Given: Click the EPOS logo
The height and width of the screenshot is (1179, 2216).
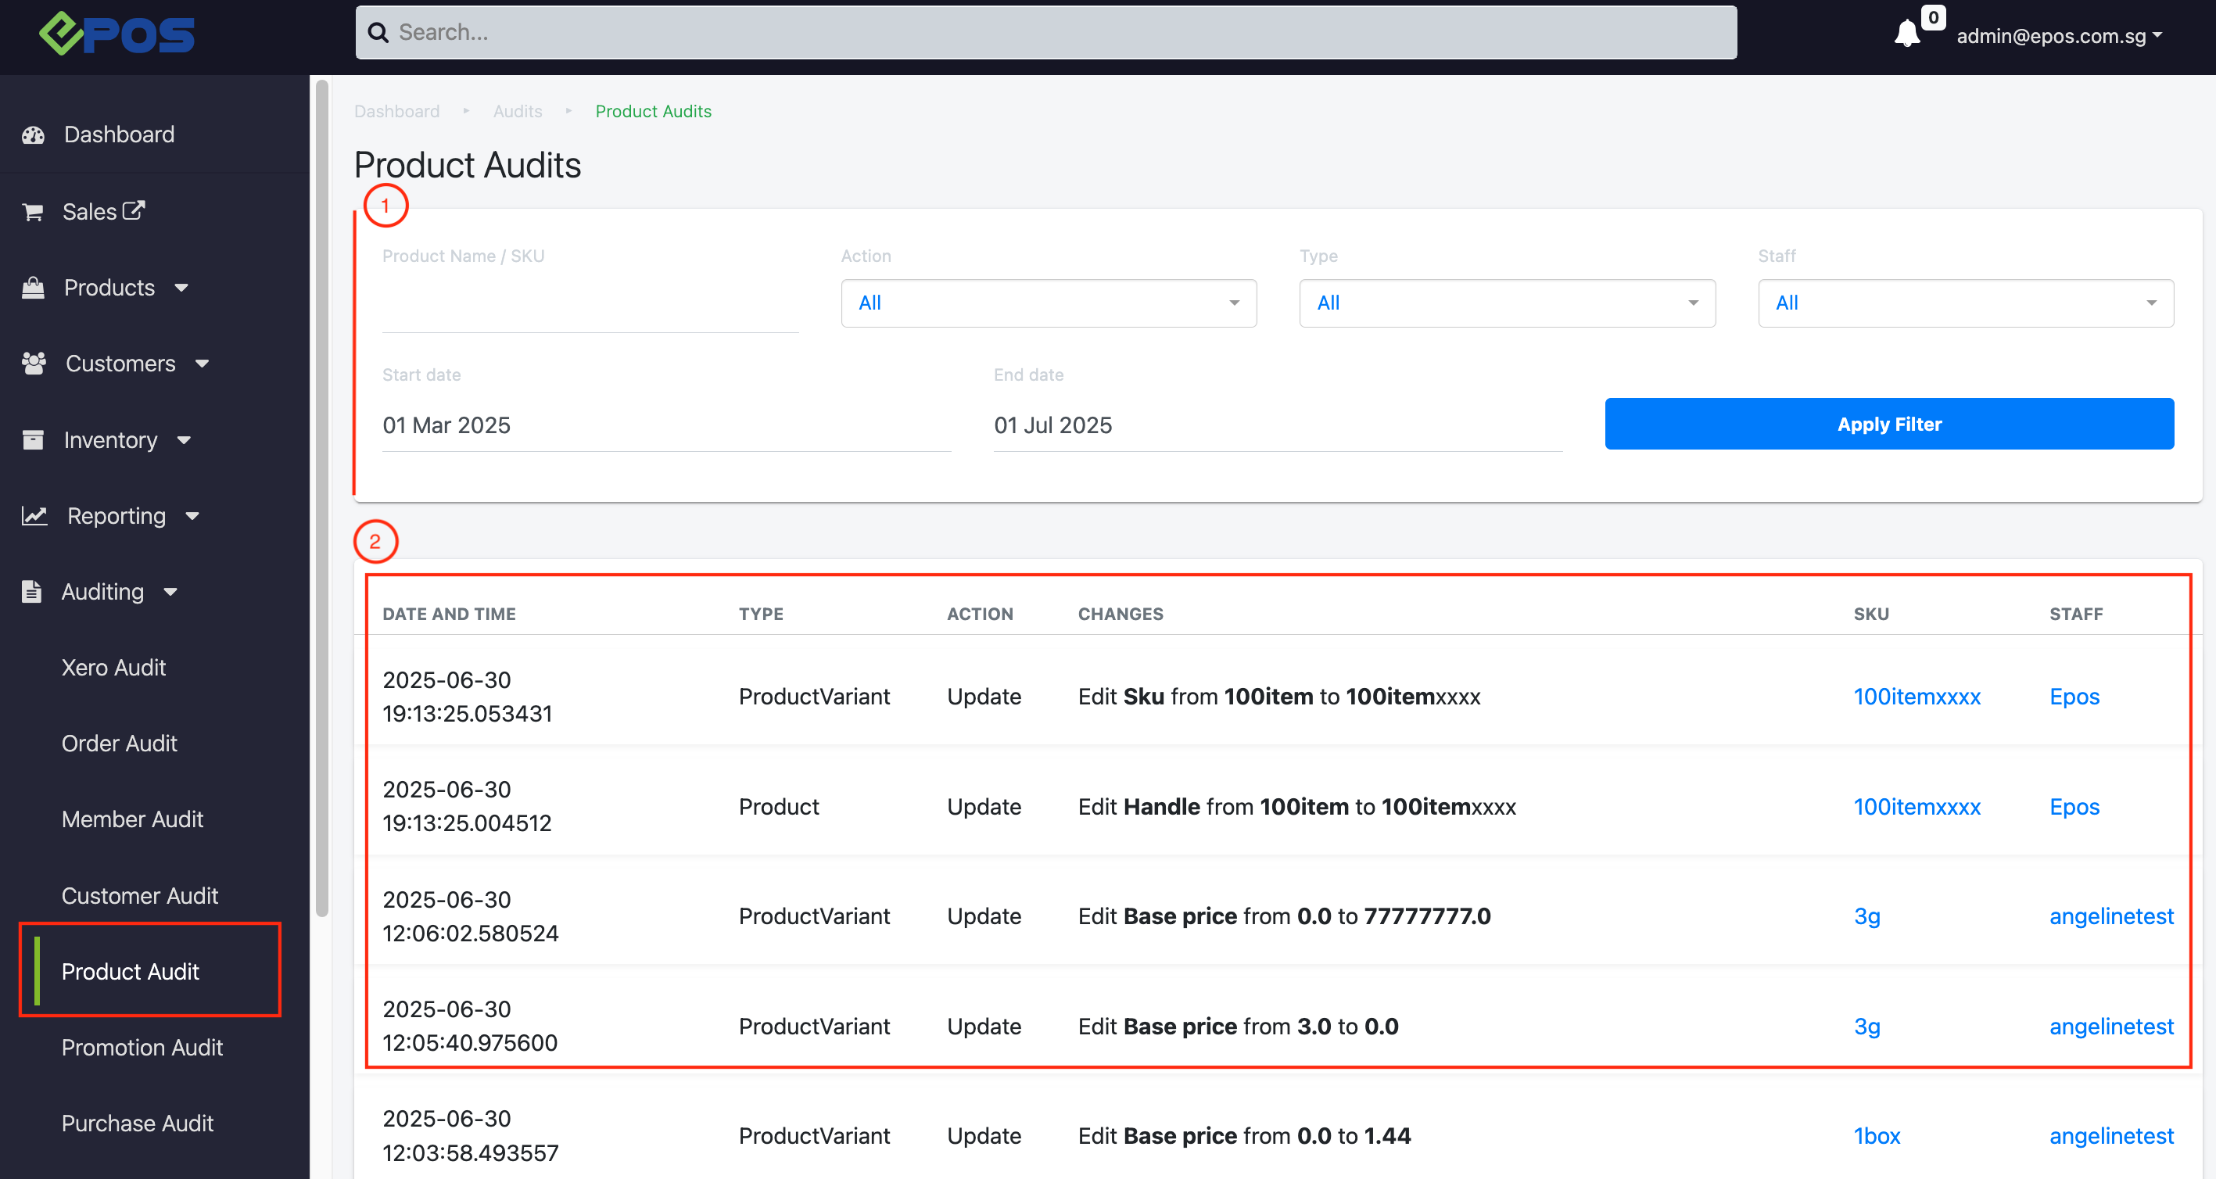Looking at the screenshot, I should (117, 34).
